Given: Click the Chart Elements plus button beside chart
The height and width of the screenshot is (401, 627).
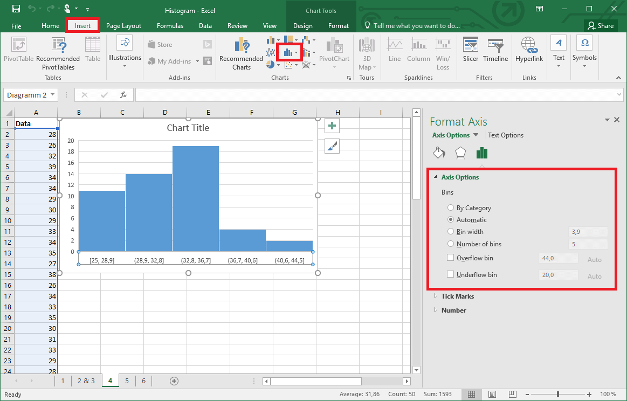Looking at the screenshot, I should coord(332,125).
